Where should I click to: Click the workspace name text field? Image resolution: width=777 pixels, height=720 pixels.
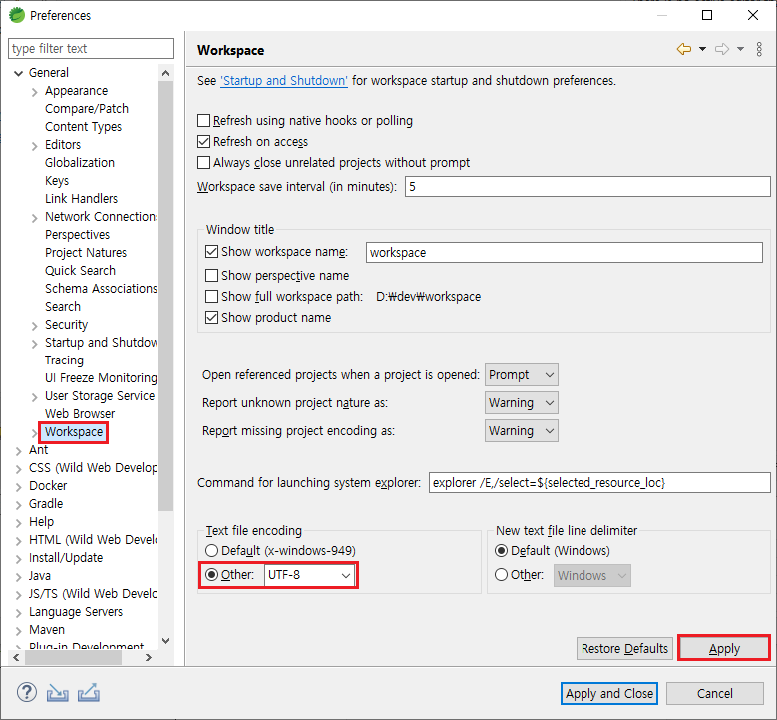(564, 252)
